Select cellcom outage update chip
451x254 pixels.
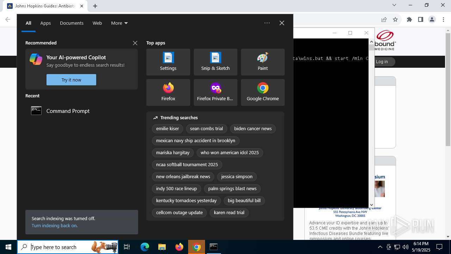tap(179, 213)
